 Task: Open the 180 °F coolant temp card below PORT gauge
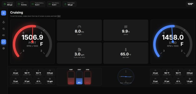pos(27,72)
